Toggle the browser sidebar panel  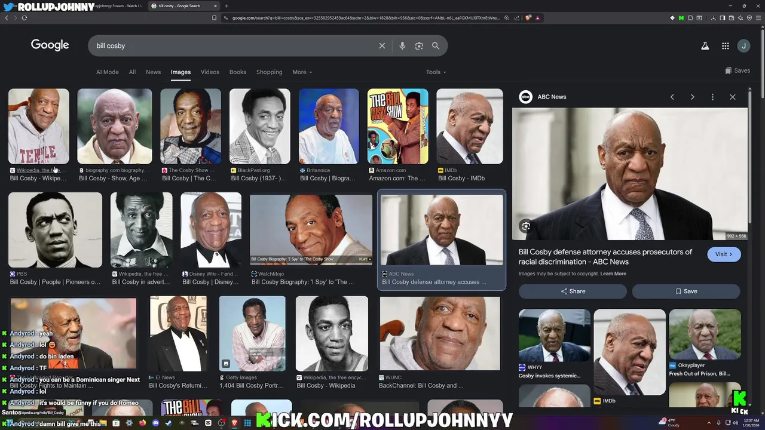pos(722,18)
